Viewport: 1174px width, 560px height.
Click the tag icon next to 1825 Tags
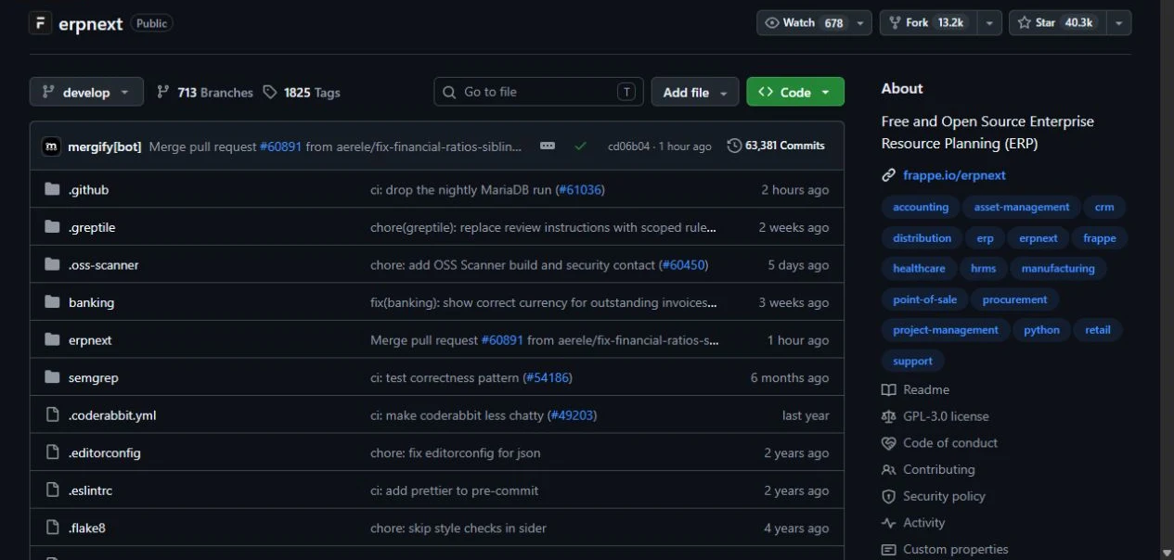tap(270, 92)
